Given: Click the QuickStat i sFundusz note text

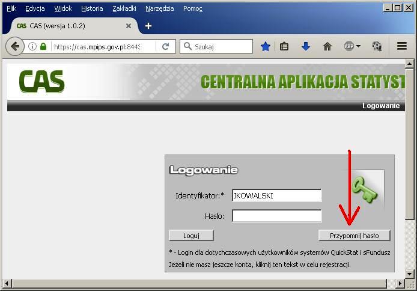Looking at the screenshot, I should tap(279, 253).
